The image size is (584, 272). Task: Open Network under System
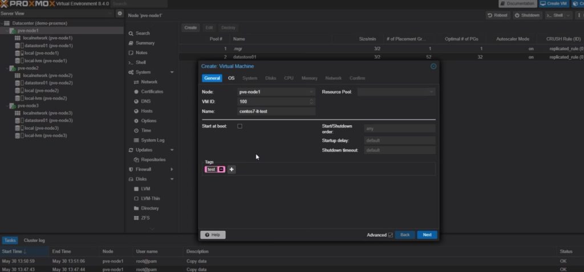point(149,82)
